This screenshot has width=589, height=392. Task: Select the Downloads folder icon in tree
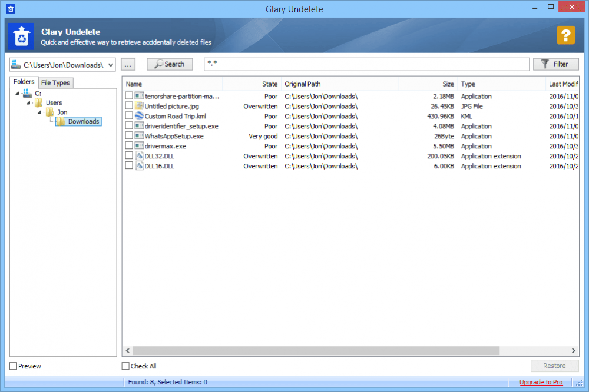coord(60,121)
